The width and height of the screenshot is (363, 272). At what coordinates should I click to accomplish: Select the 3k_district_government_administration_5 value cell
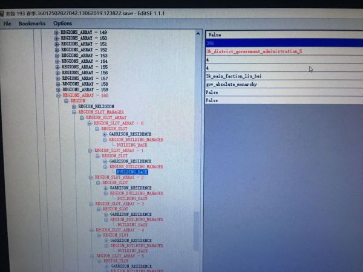(253, 51)
